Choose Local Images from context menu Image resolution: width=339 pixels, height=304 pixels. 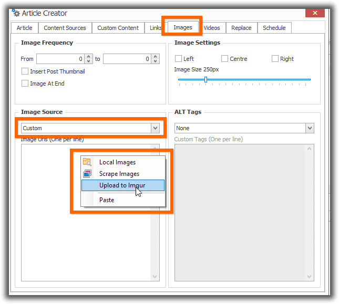coord(123,162)
